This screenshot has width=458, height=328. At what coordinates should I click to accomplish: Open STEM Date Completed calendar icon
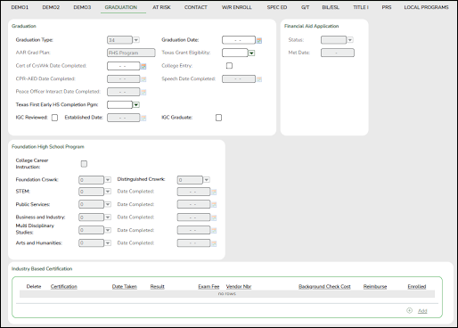[x=214, y=192]
